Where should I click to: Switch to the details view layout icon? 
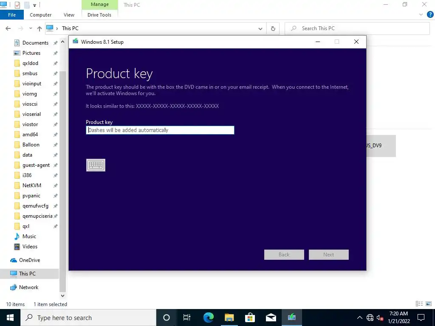pos(419,304)
